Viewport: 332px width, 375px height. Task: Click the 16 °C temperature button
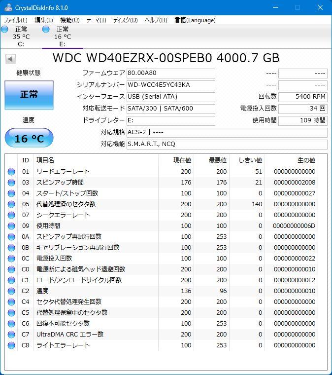click(x=29, y=138)
